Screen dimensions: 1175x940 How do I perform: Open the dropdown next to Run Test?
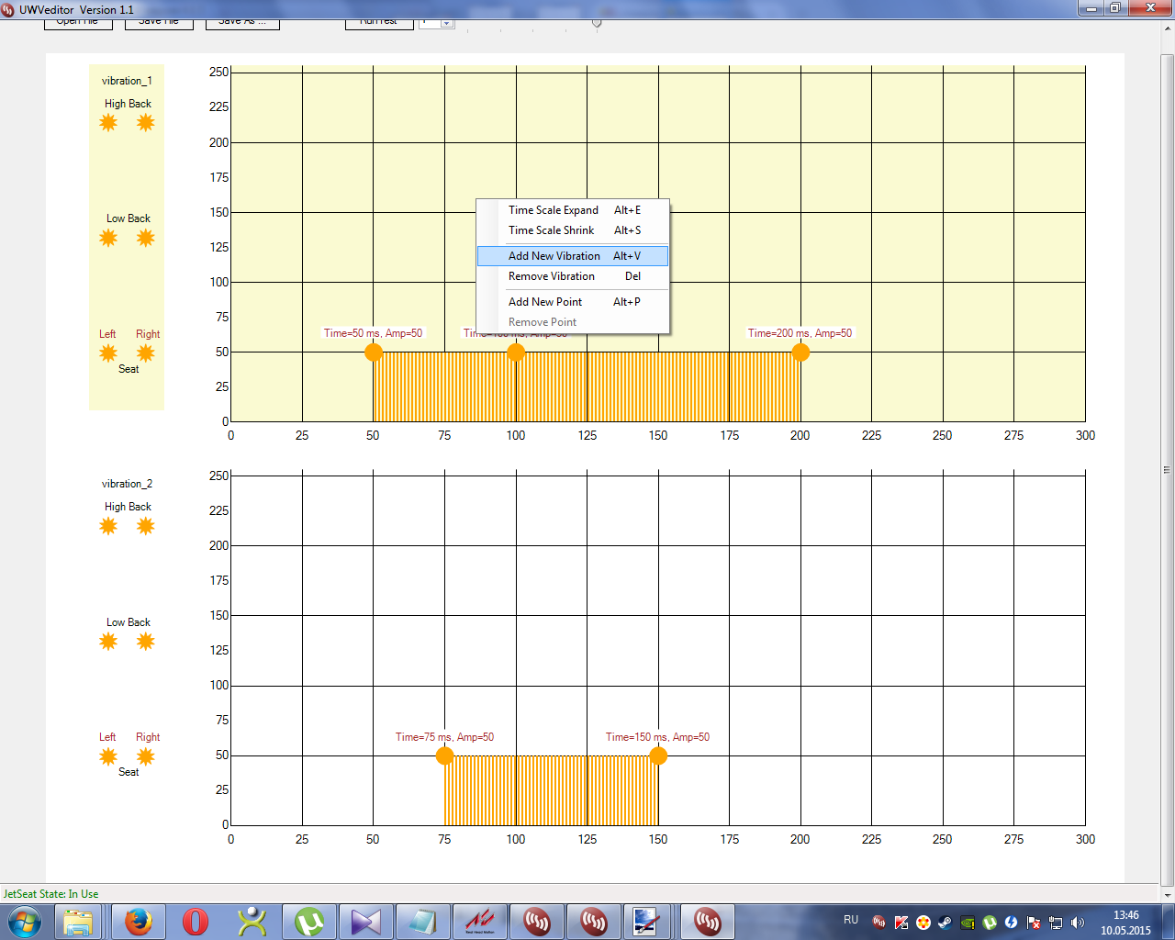[x=446, y=23]
